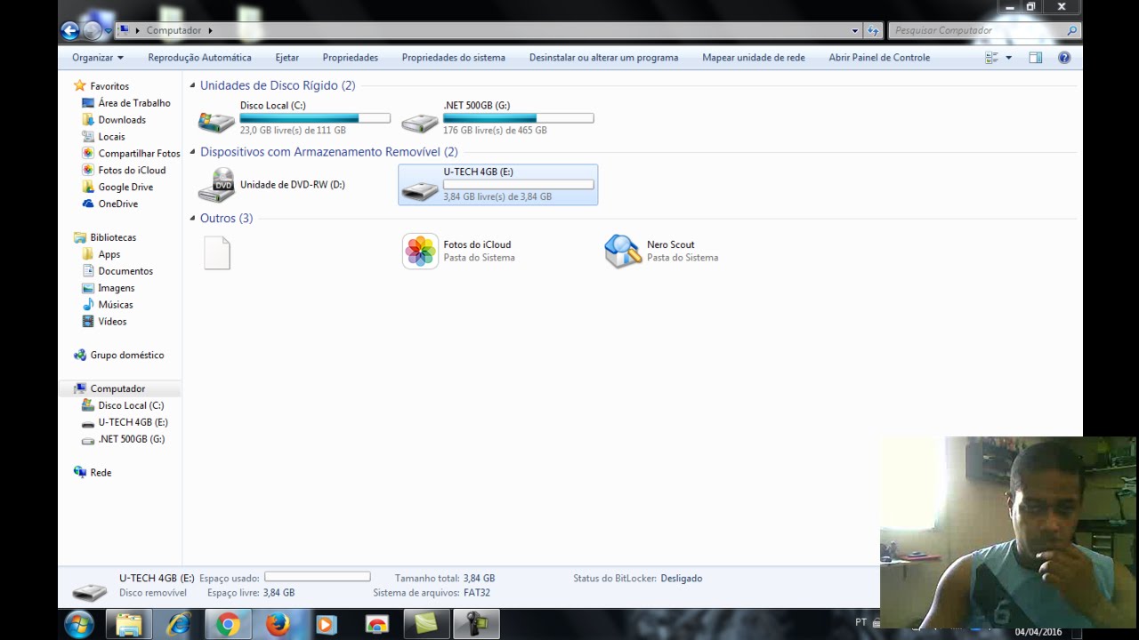
Task: Open Músicas library
Action: (115, 305)
